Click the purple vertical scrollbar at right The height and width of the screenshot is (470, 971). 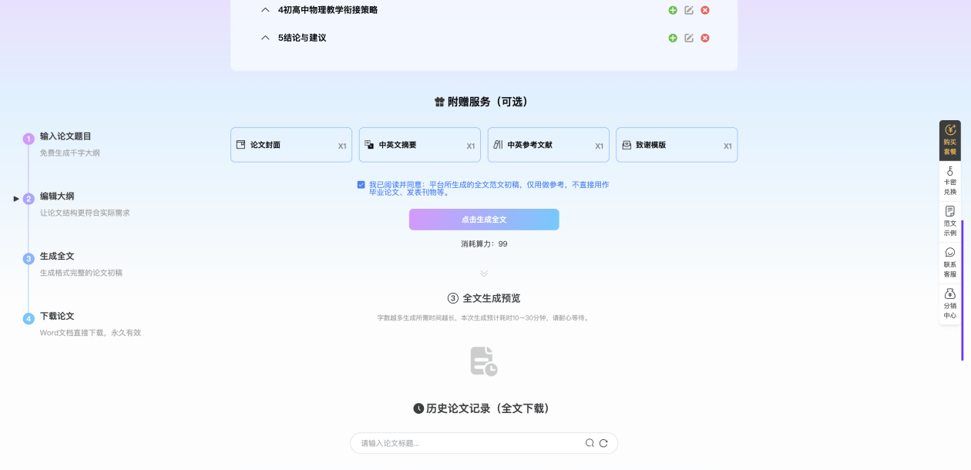coord(962,290)
